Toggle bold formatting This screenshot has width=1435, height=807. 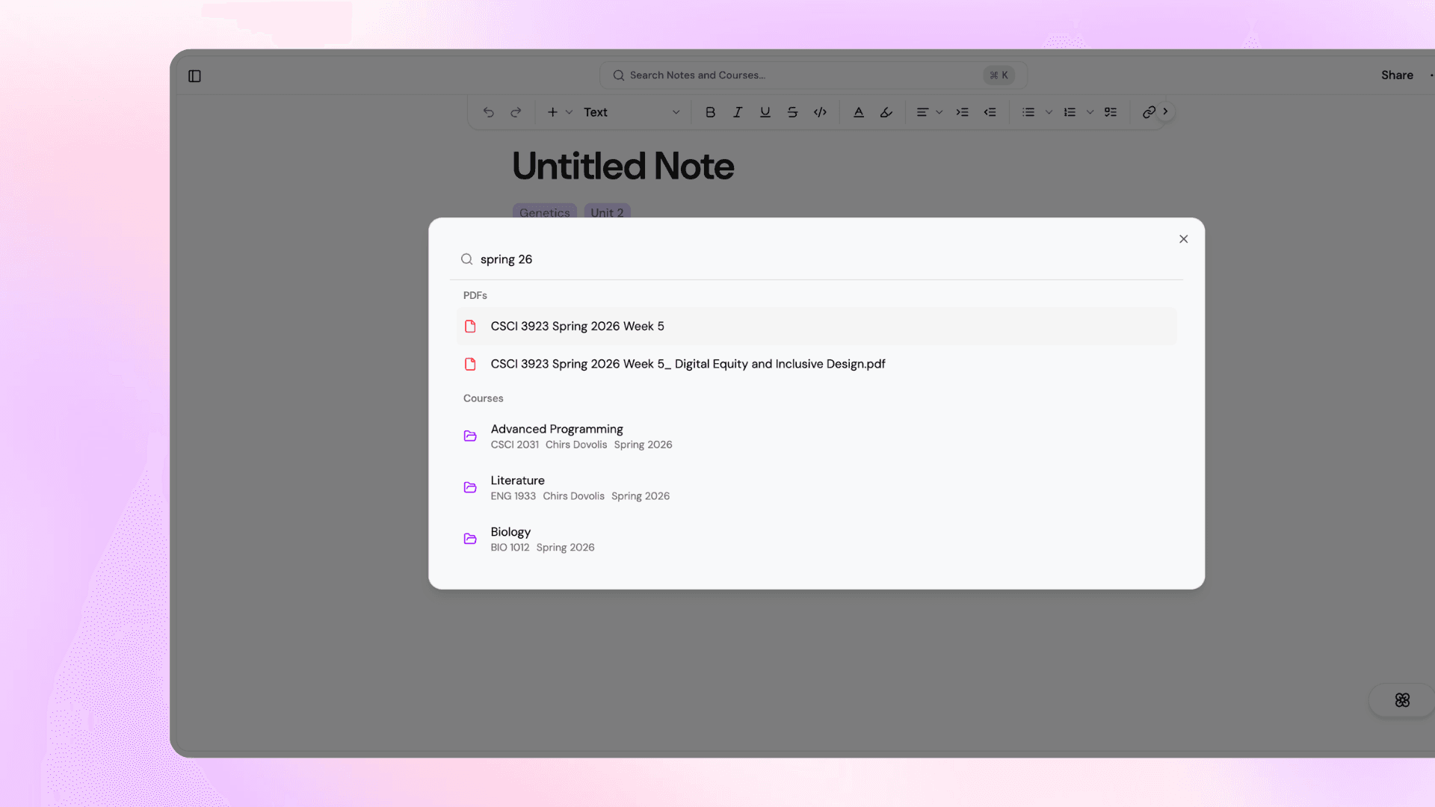point(710,112)
